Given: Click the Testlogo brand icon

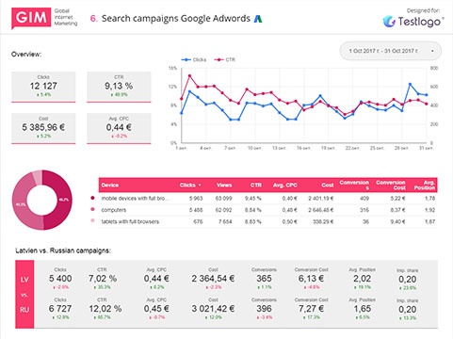Looking at the screenshot, I should (x=389, y=22).
